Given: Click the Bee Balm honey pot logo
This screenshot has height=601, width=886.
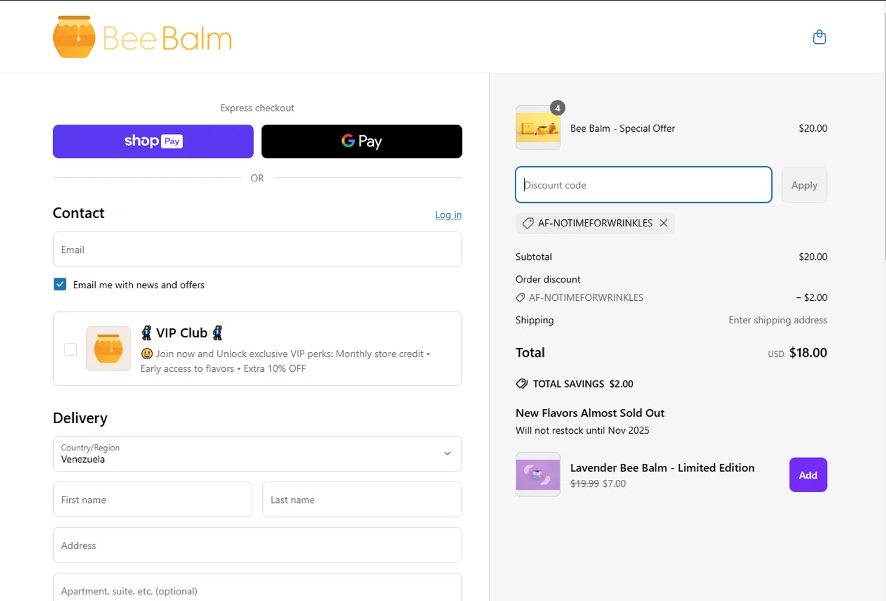Looking at the screenshot, I should (x=74, y=37).
